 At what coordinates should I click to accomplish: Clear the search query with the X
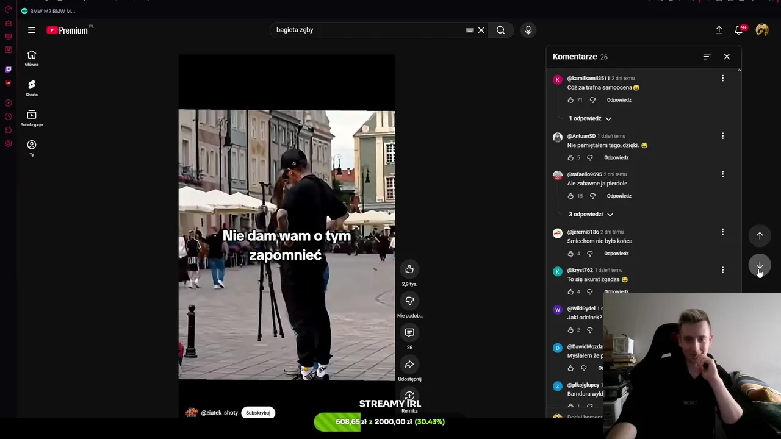click(481, 30)
